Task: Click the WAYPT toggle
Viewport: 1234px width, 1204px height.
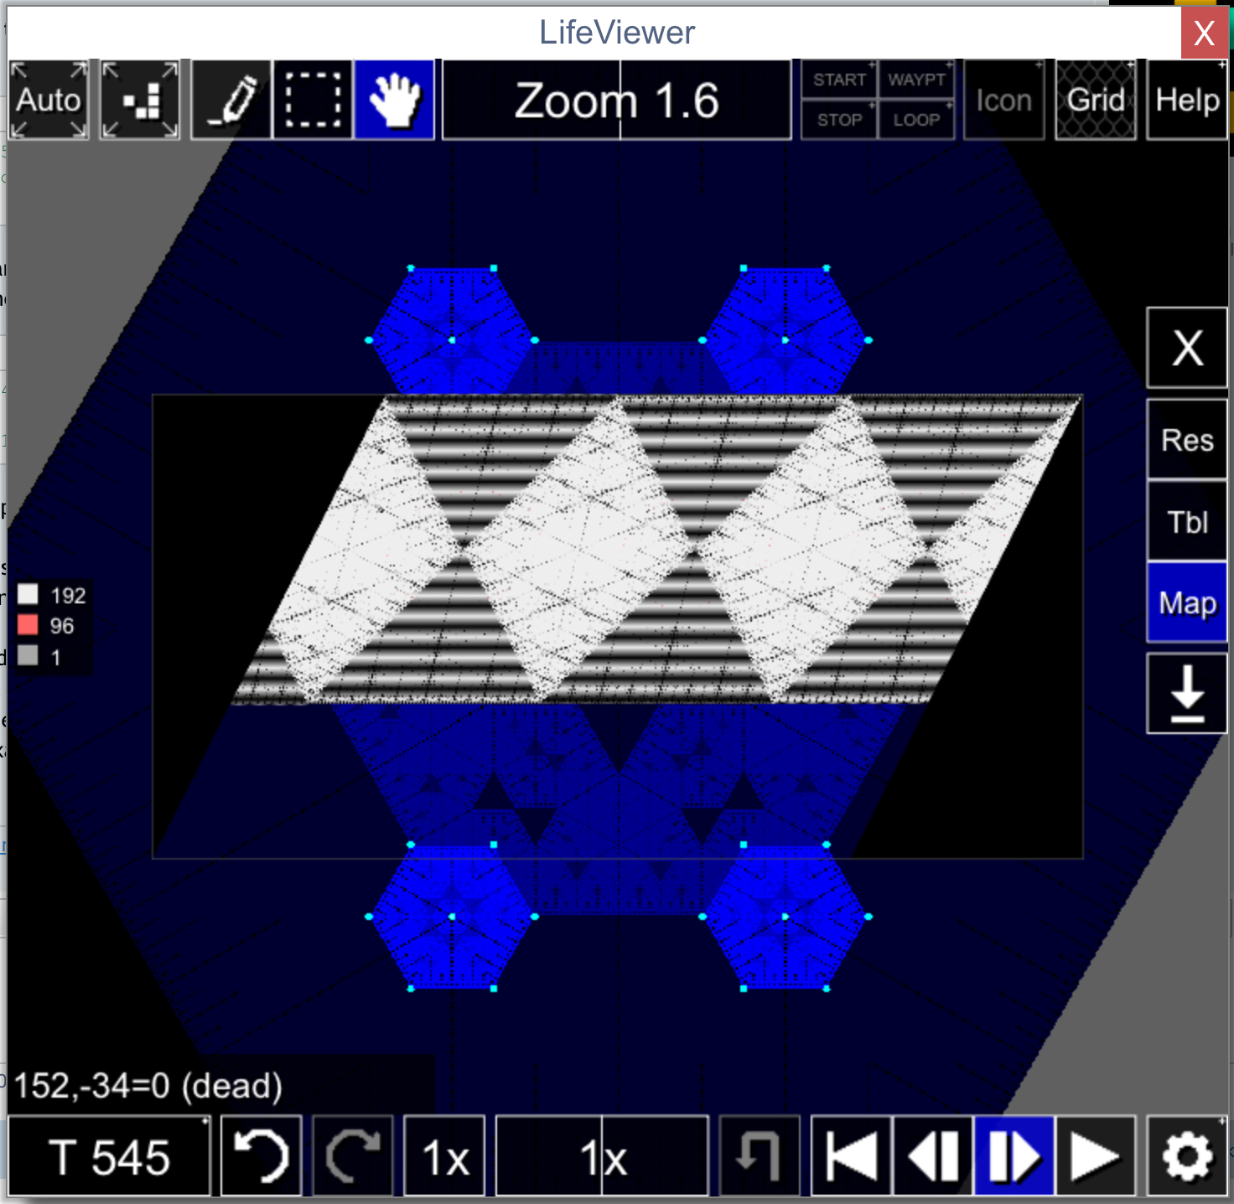Action: [916, 80]
